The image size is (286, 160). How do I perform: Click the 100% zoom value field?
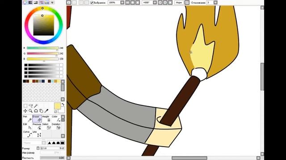click(x=114, y=3)
